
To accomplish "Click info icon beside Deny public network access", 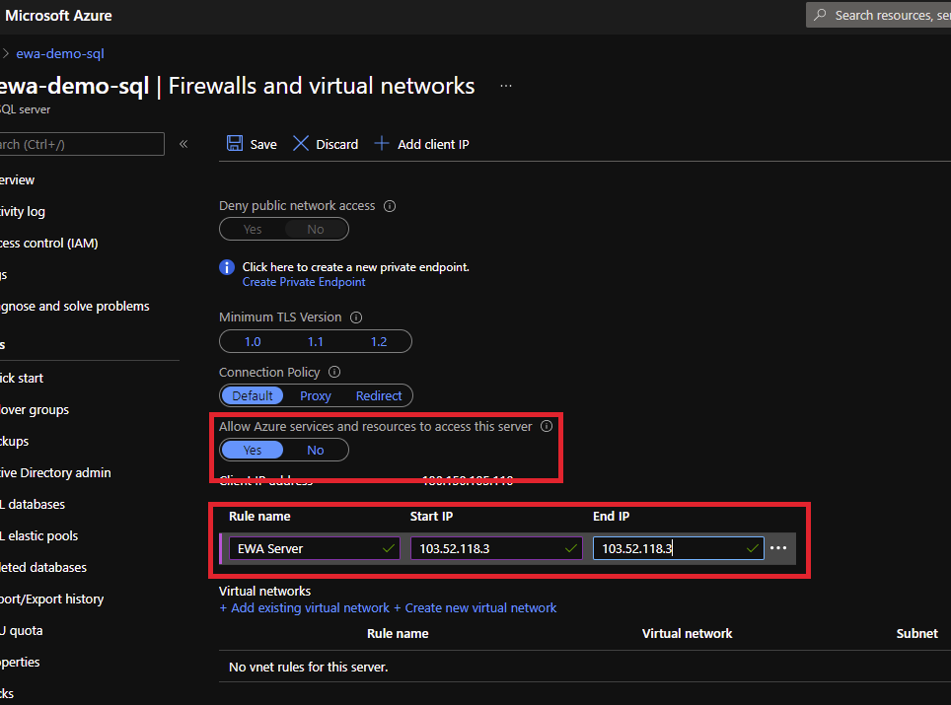I will pyautogui.click(x=390, y=206).
